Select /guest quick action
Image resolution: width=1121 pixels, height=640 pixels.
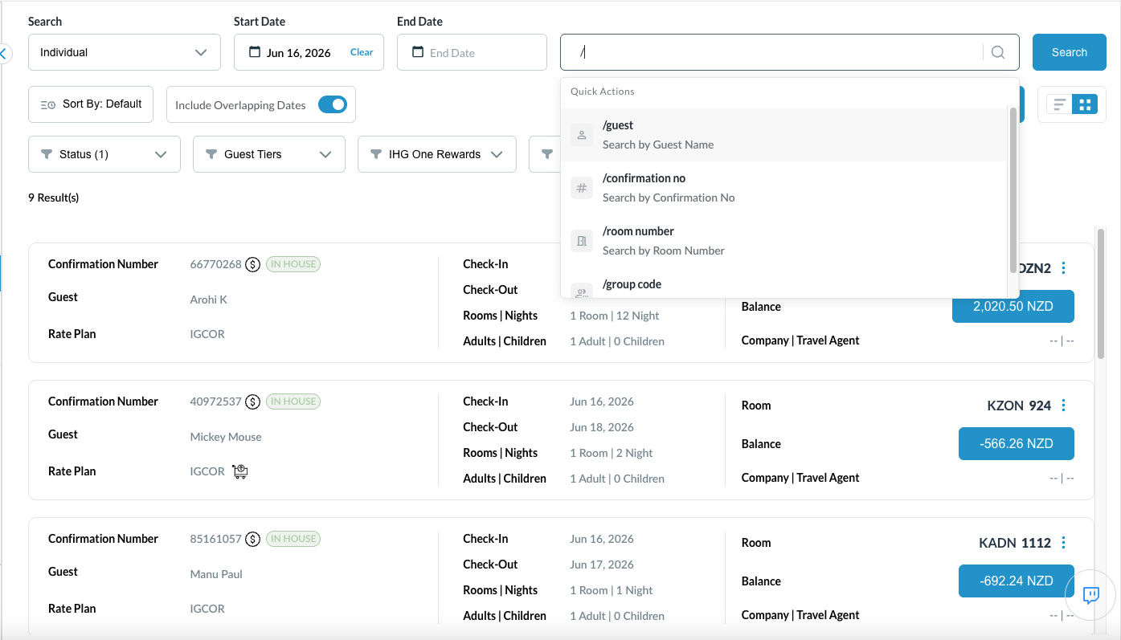(x=784, y=135)
